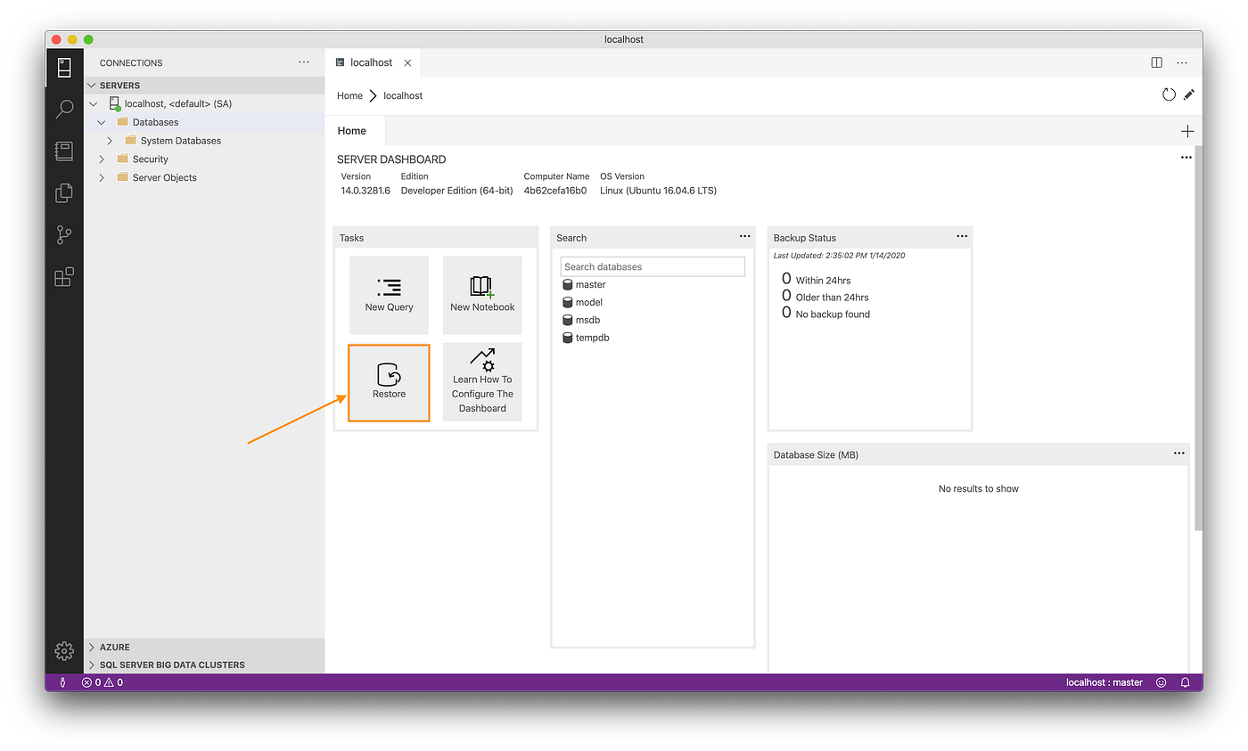Switch to the Home tab
The width and height of the screenshot is (1248, 751).
[x=352, y=130]
